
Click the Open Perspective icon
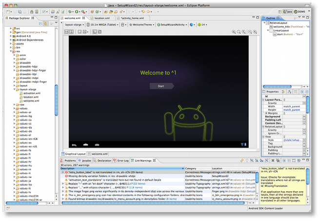click(x=280, y=12)
